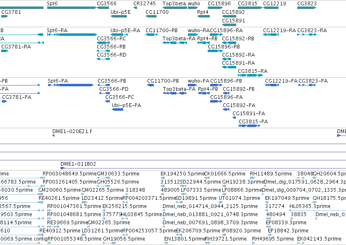Select the CG3815-PA protein
Screen dimensions: 346x245
tap(249, 126)
